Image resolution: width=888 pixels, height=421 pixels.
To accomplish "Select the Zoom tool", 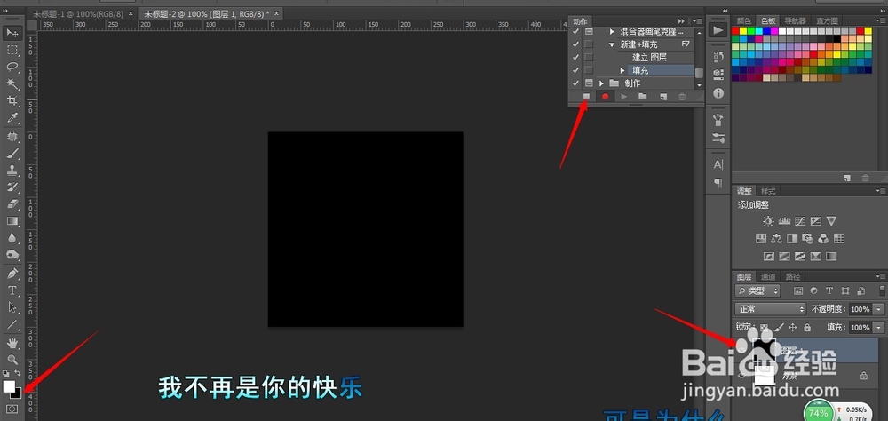I will coord(12,359).
